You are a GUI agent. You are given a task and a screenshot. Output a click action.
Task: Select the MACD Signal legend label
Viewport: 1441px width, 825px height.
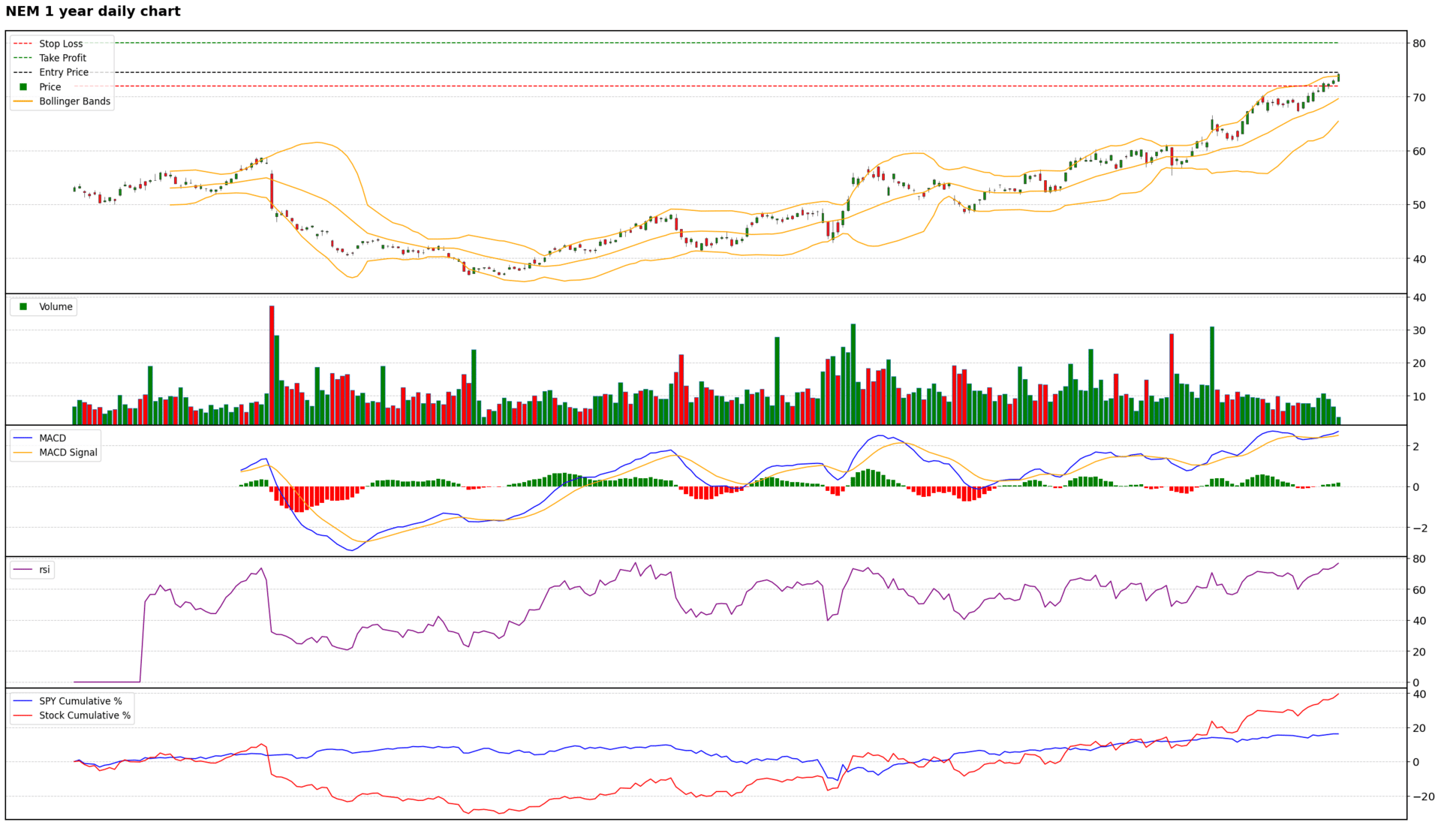pyautogui.click(x=68, y=453)
